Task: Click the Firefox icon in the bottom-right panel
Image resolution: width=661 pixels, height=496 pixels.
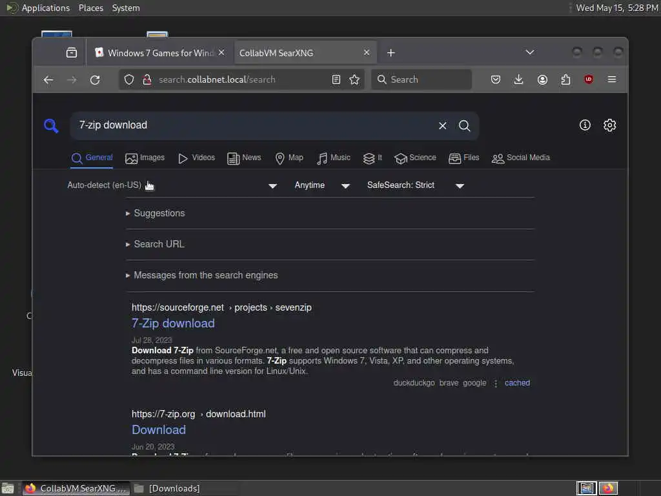Action: pyautogui.click(x=608, y=488)
